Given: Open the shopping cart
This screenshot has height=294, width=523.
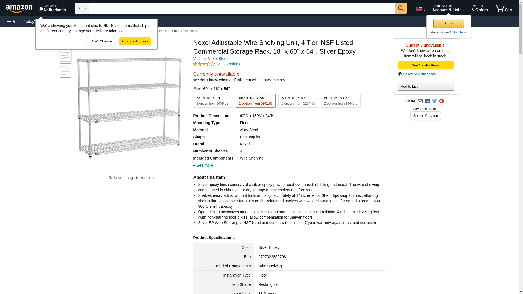Looking at the screenshot, I should 503,8.
